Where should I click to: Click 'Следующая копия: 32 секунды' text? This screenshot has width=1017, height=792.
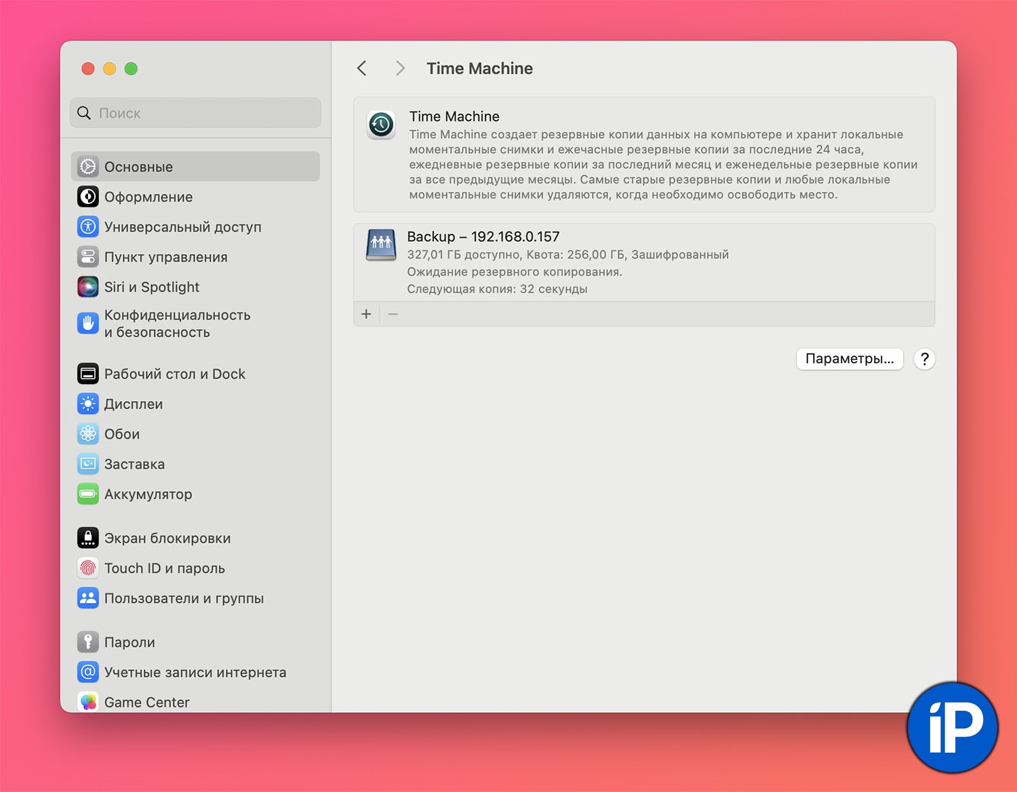pyautogui.click(x=497, y=289)
